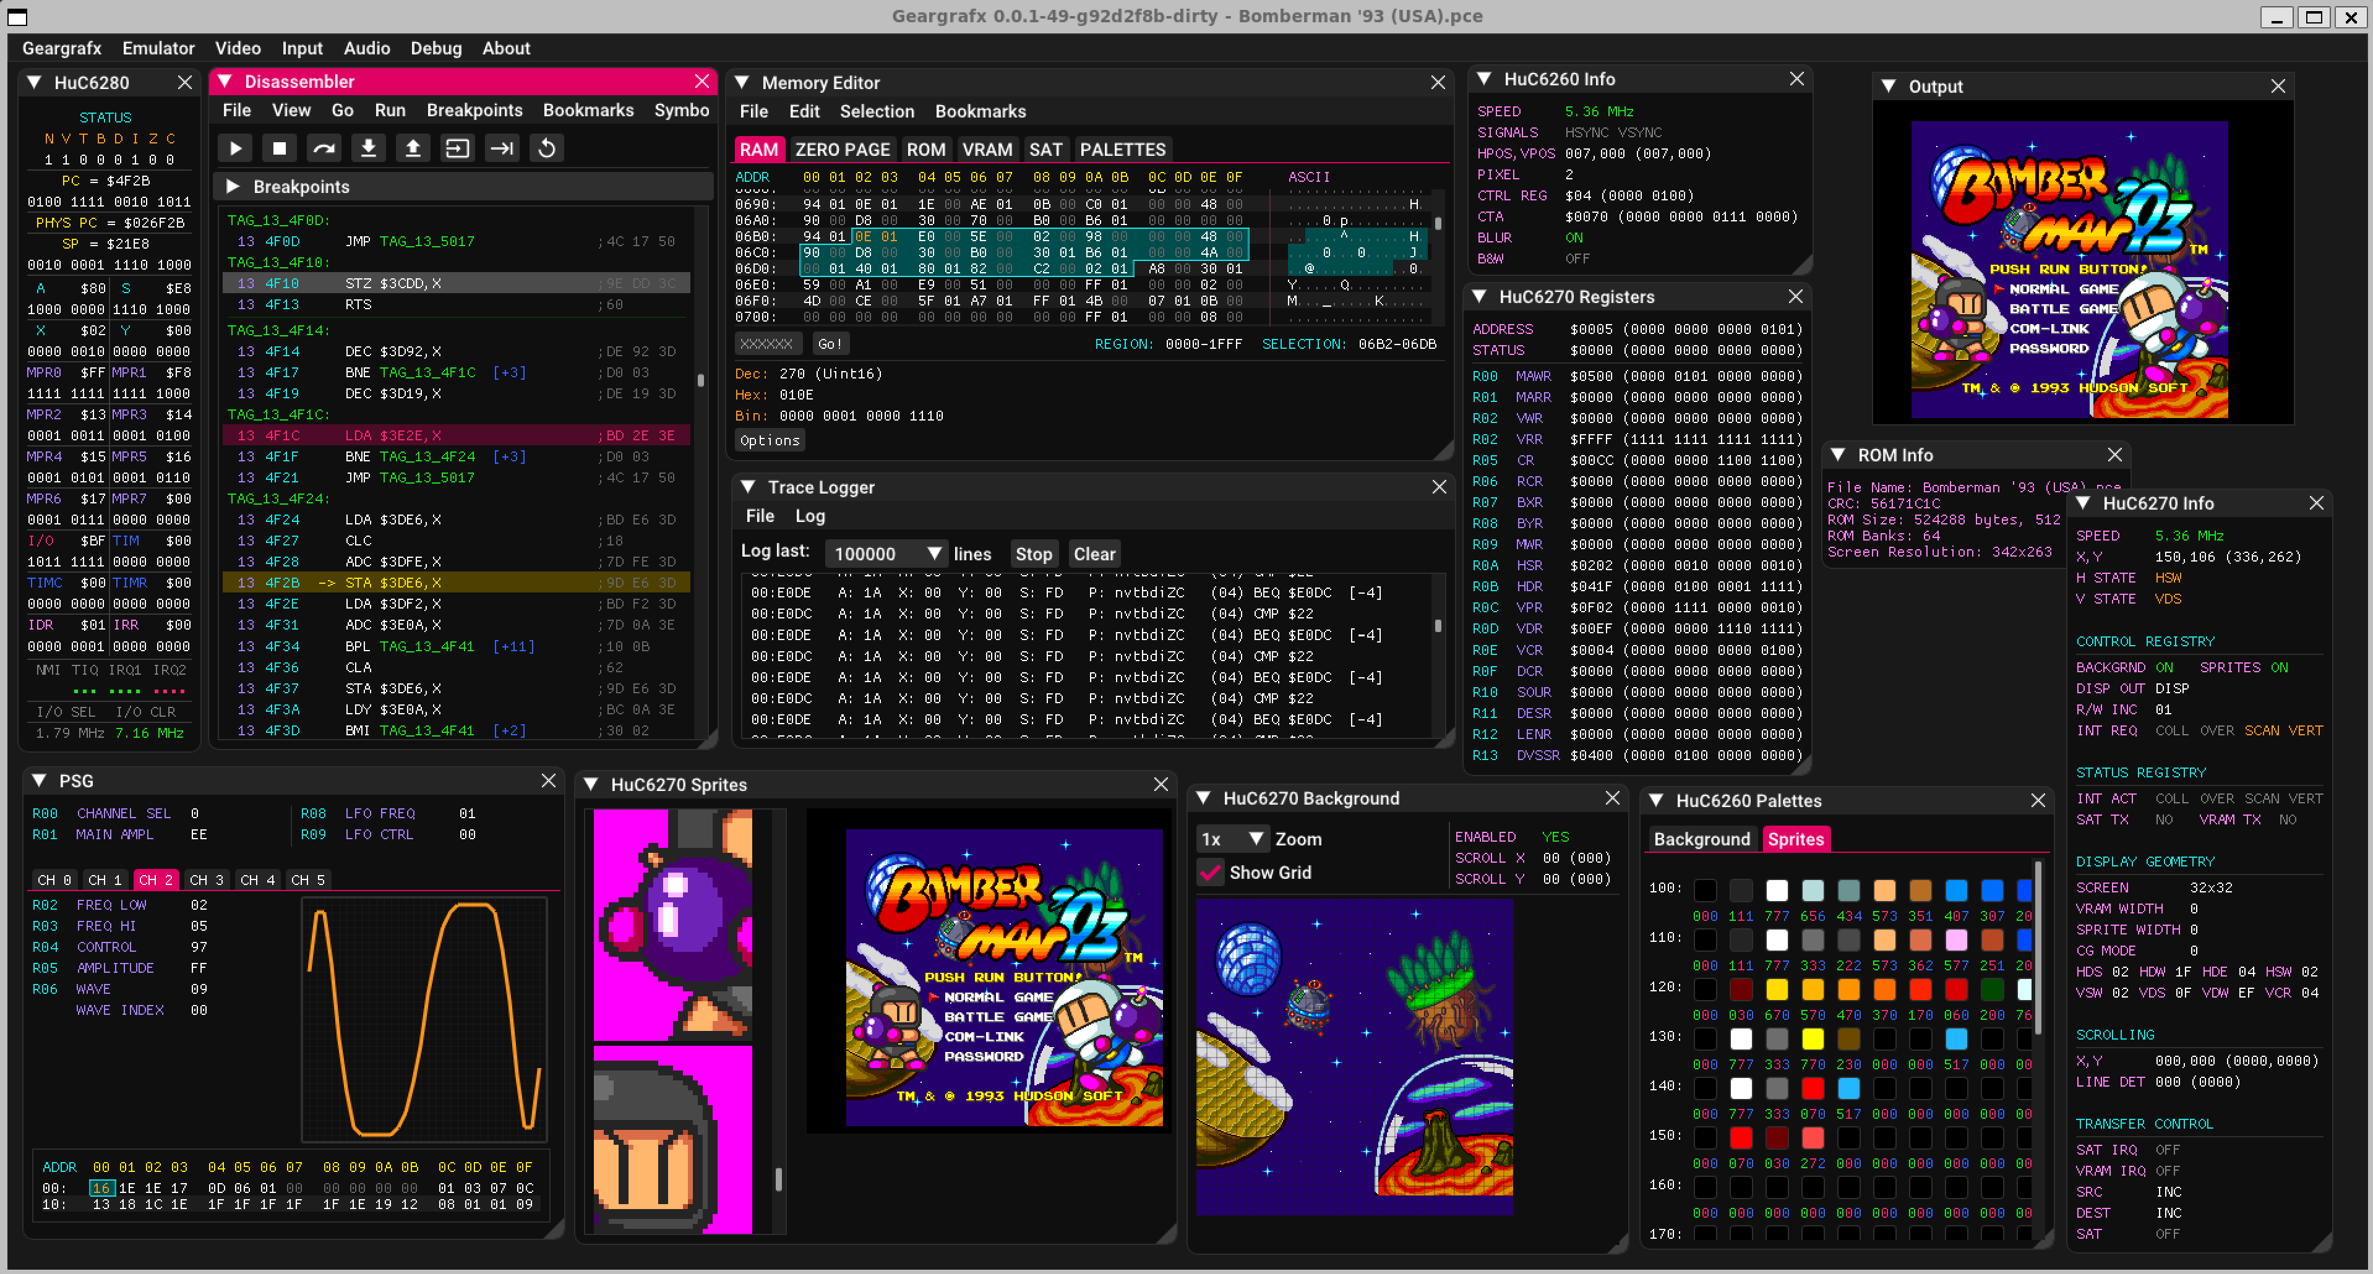Click the Stop button in Trace Logger
This screenshot has width=2373, height=1274.
tap(1034, 554)
